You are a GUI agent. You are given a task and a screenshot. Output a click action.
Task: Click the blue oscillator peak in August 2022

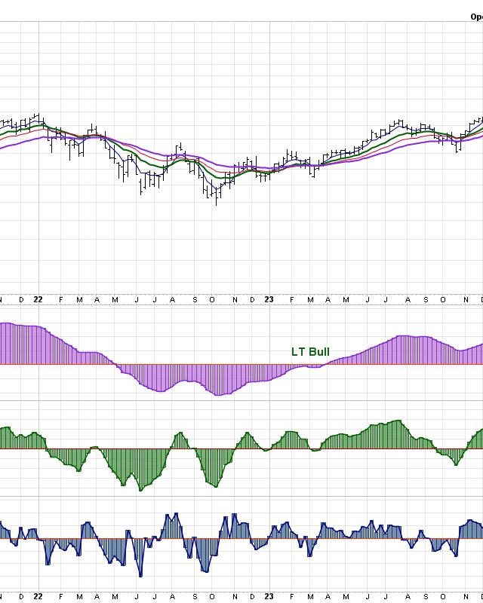click(176, 515)
